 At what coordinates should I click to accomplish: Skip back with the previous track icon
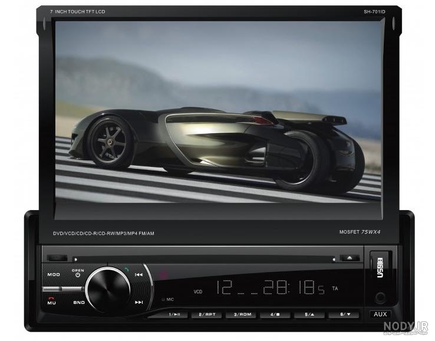tap(139, 275)
